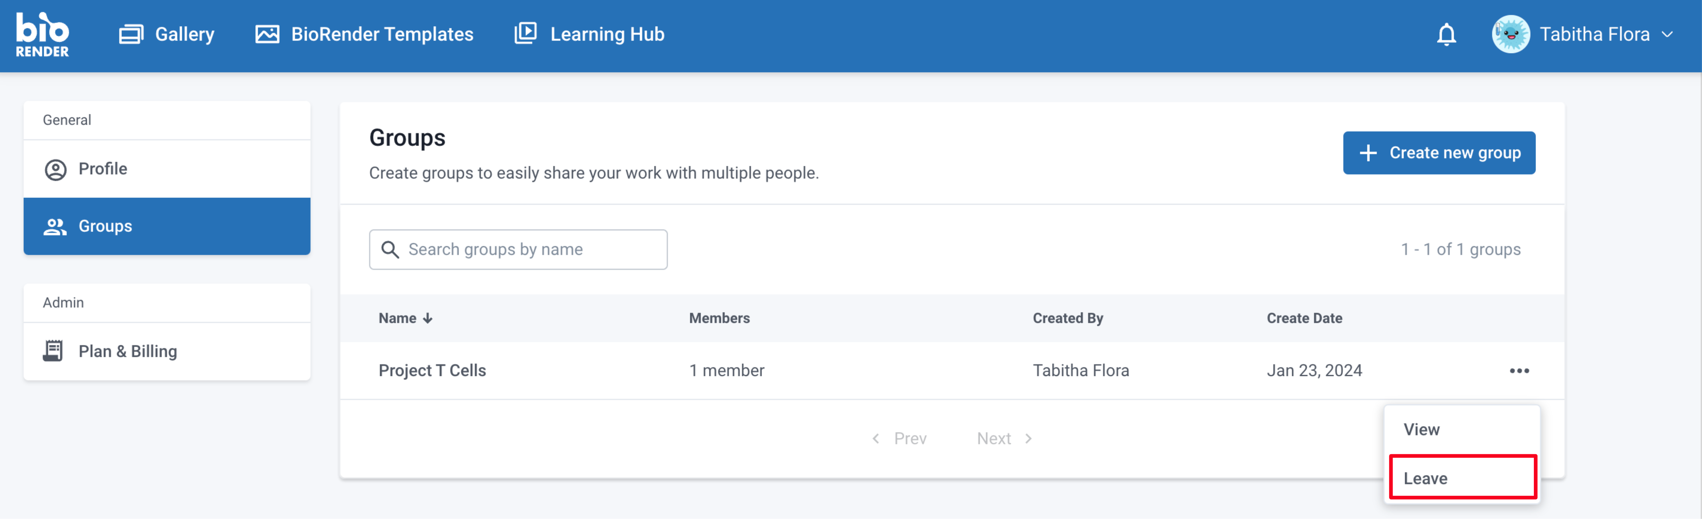Click the BioRender logo
Screen dimensions: 1702x519
click(x=42, y=35)
